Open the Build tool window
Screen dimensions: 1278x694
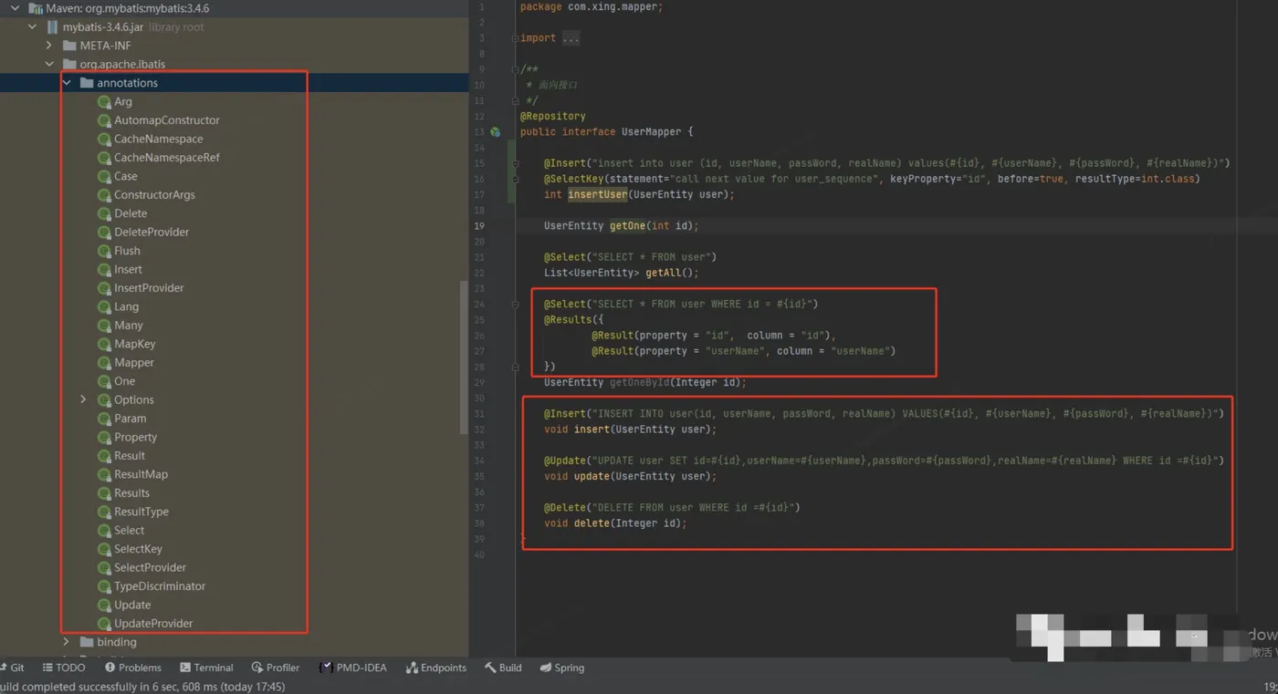503,668
